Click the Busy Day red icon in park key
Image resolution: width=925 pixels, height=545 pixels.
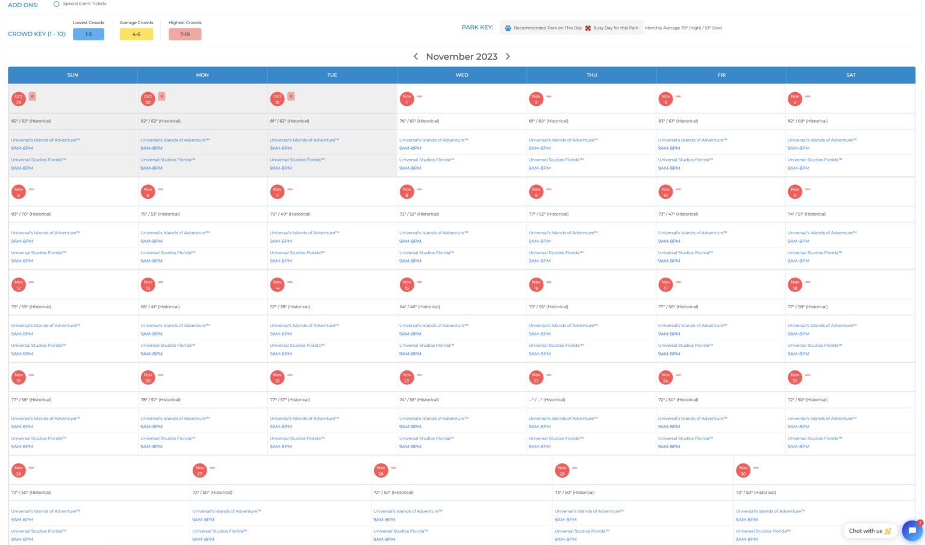588,28
